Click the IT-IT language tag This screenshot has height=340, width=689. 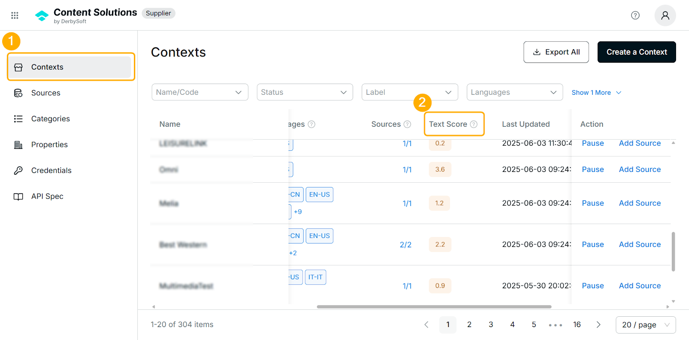316,277
